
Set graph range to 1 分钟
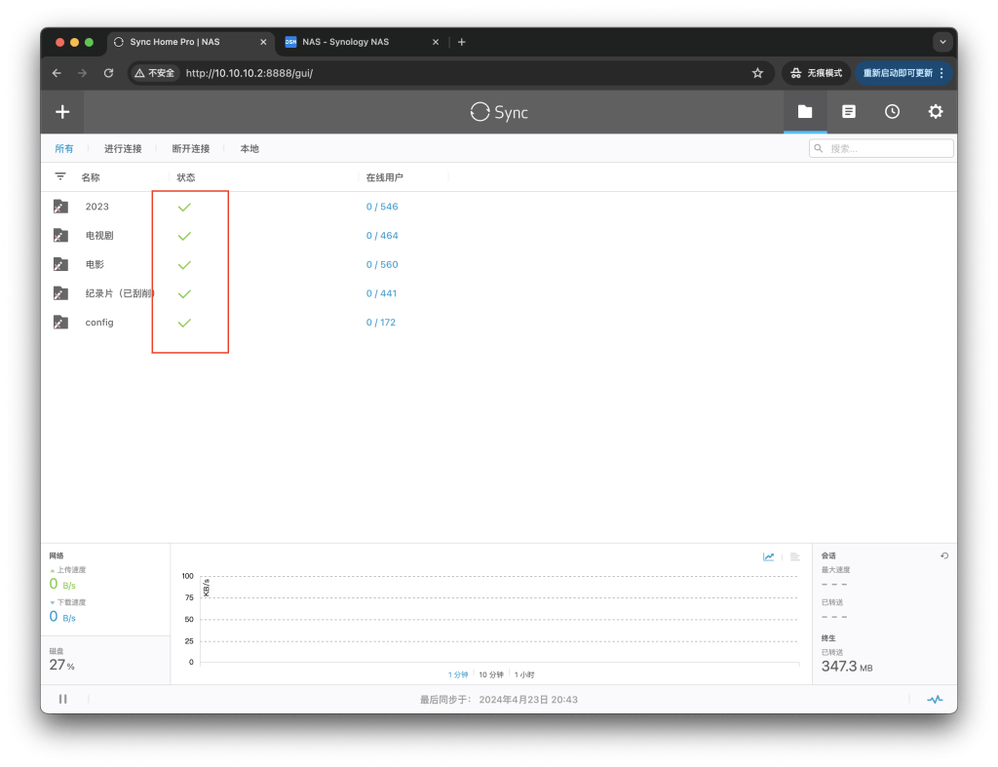coord(458,674)
